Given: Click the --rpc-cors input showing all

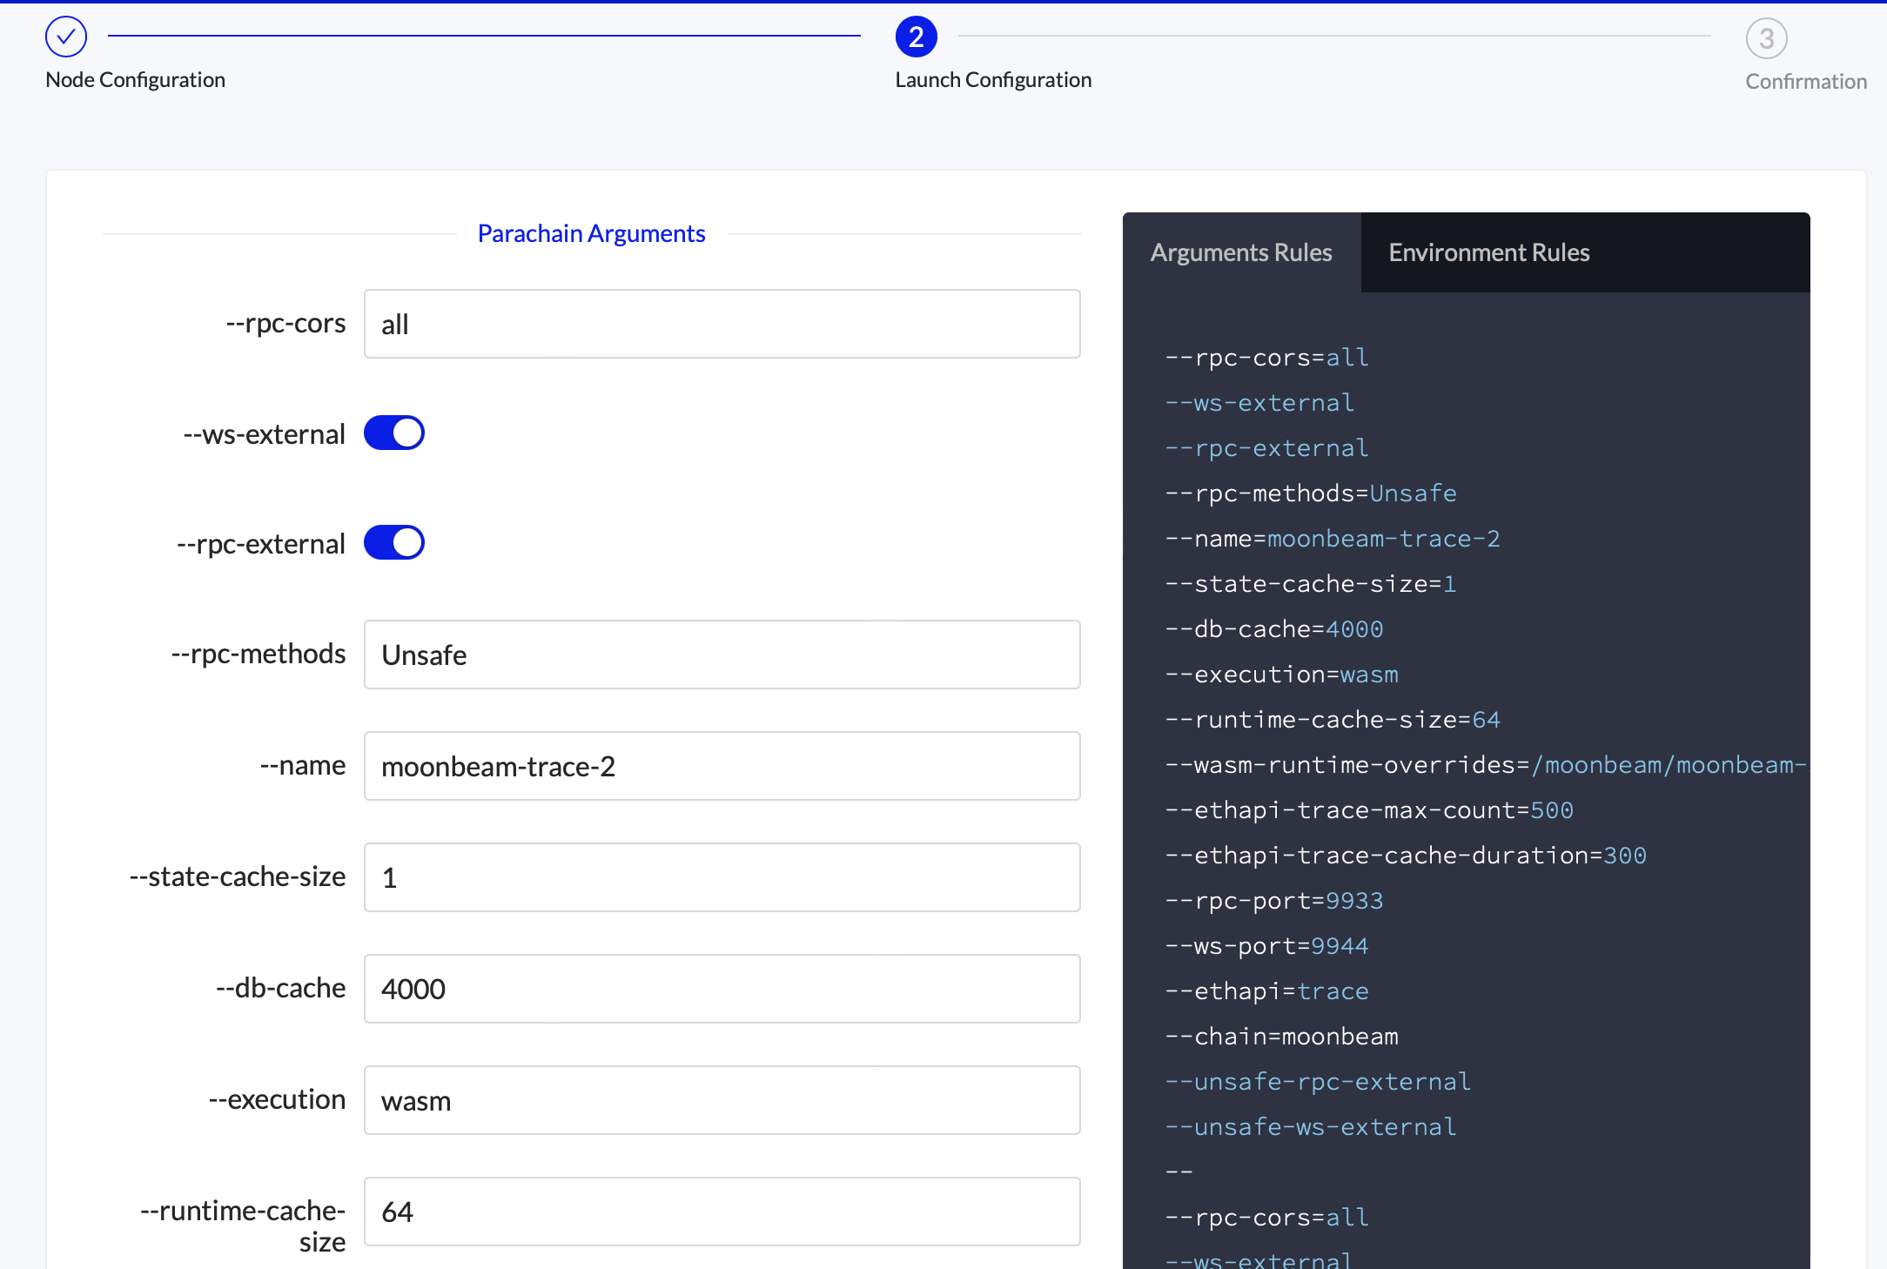Looking at the screenshot, I should coord(722,323).
